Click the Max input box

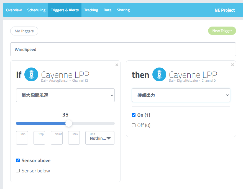[x=74, y=138]
